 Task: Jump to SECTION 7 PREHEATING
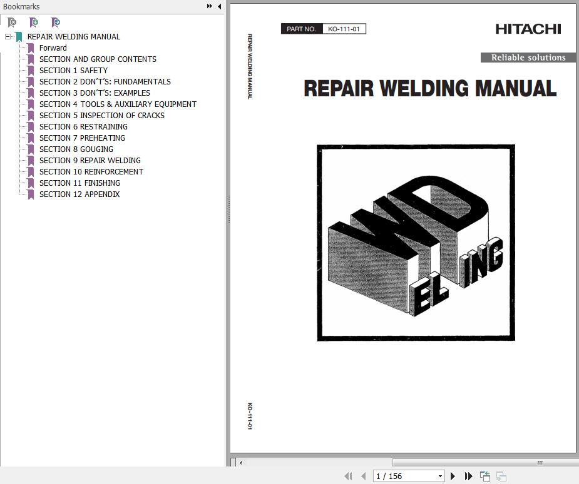(x=82, y=138)
